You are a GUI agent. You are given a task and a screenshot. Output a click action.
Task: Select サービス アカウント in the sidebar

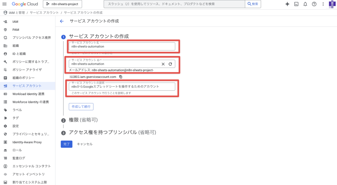click(x=28, y=86)
